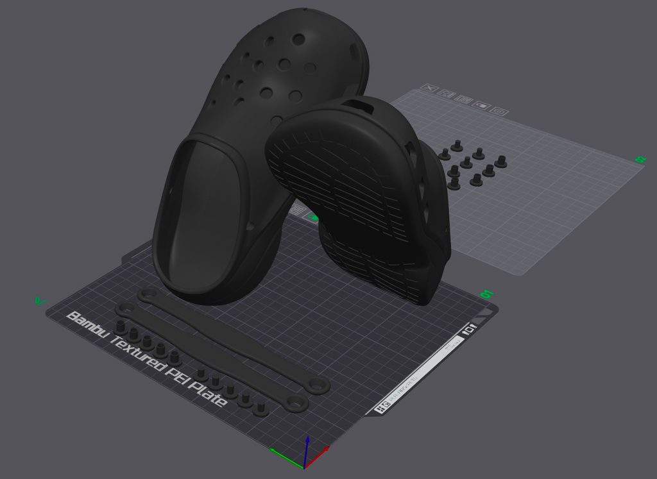Select the first peg beside the Bambu text
Screen dimensions: 657x479
(121, 328)
